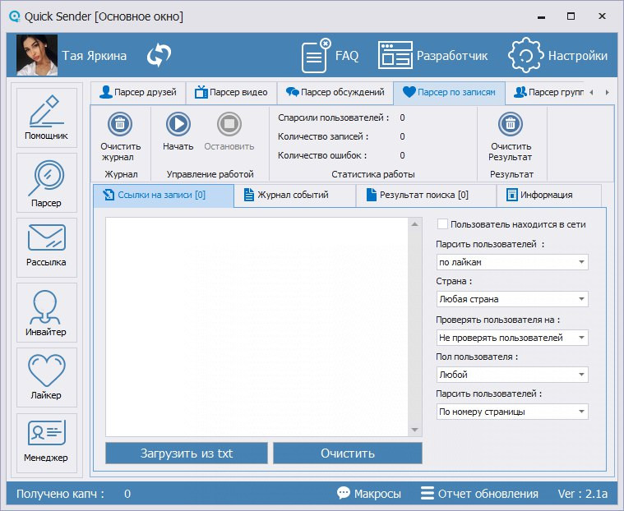Expand the "Не проверять пользователей" dropdown
Viewport: 624px width, 511px height.
512,338
